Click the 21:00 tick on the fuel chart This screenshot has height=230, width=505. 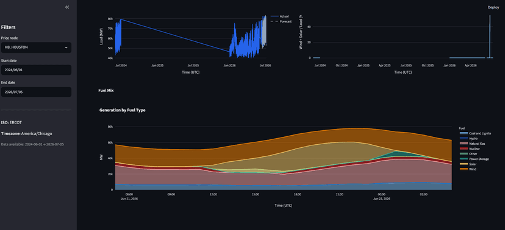(x=340, y=194)
